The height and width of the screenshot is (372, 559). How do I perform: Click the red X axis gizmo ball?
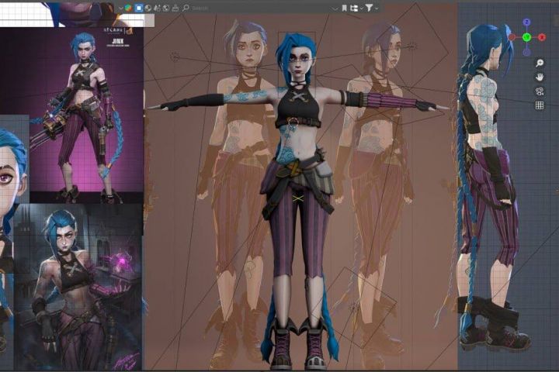(542, 37)
